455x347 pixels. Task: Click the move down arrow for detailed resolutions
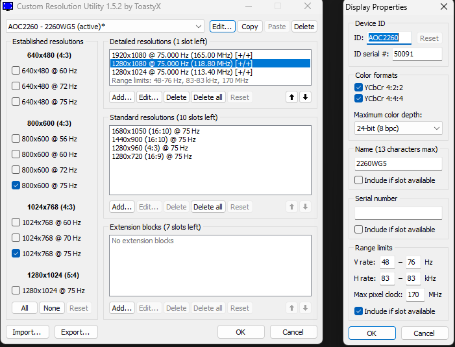tap(305, 97)
